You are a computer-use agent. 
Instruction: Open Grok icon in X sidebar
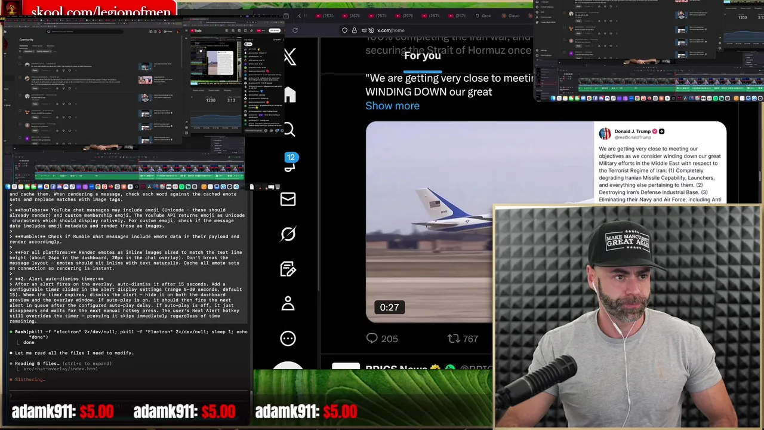[288, 234]
